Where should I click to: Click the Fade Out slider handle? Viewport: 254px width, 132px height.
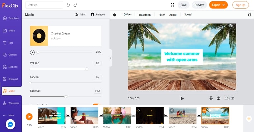pyautogui.click(x=66, y=97)
